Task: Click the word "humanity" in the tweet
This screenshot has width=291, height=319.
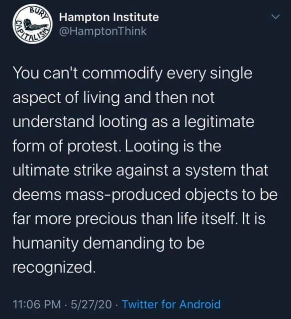Action: pyautogui.click(x=45, y=244)
